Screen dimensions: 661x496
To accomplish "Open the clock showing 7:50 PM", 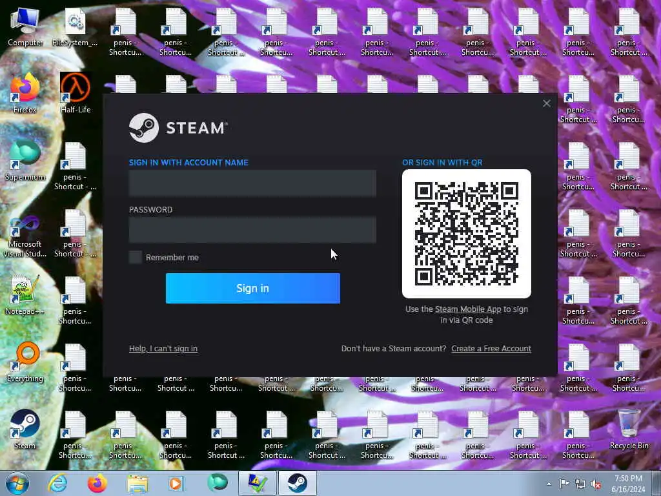I will point(628,484).
